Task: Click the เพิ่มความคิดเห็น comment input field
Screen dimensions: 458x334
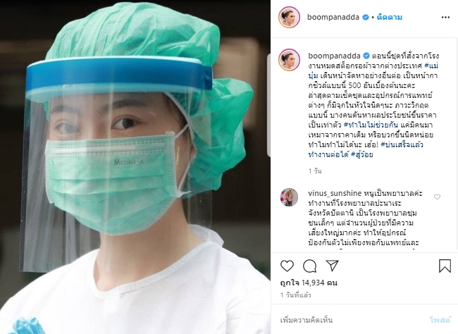Action: [x=350, y=320]
